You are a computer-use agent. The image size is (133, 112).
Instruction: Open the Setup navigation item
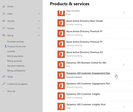pos(10,77)
